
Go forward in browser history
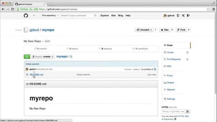pyautogui.click(x=8, y=9)
